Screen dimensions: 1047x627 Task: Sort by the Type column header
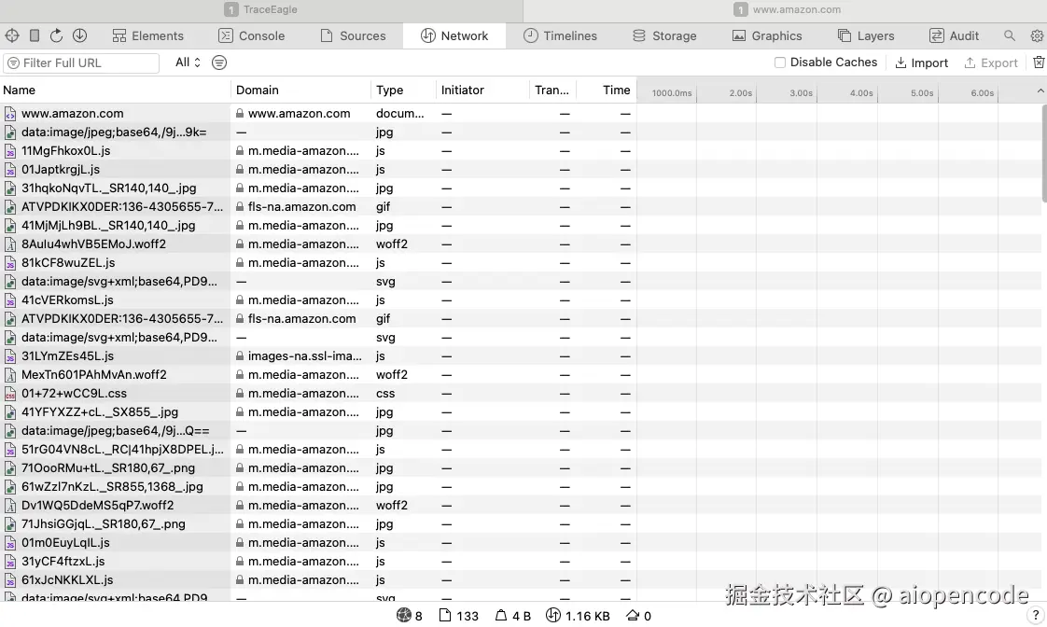point(403,91)
